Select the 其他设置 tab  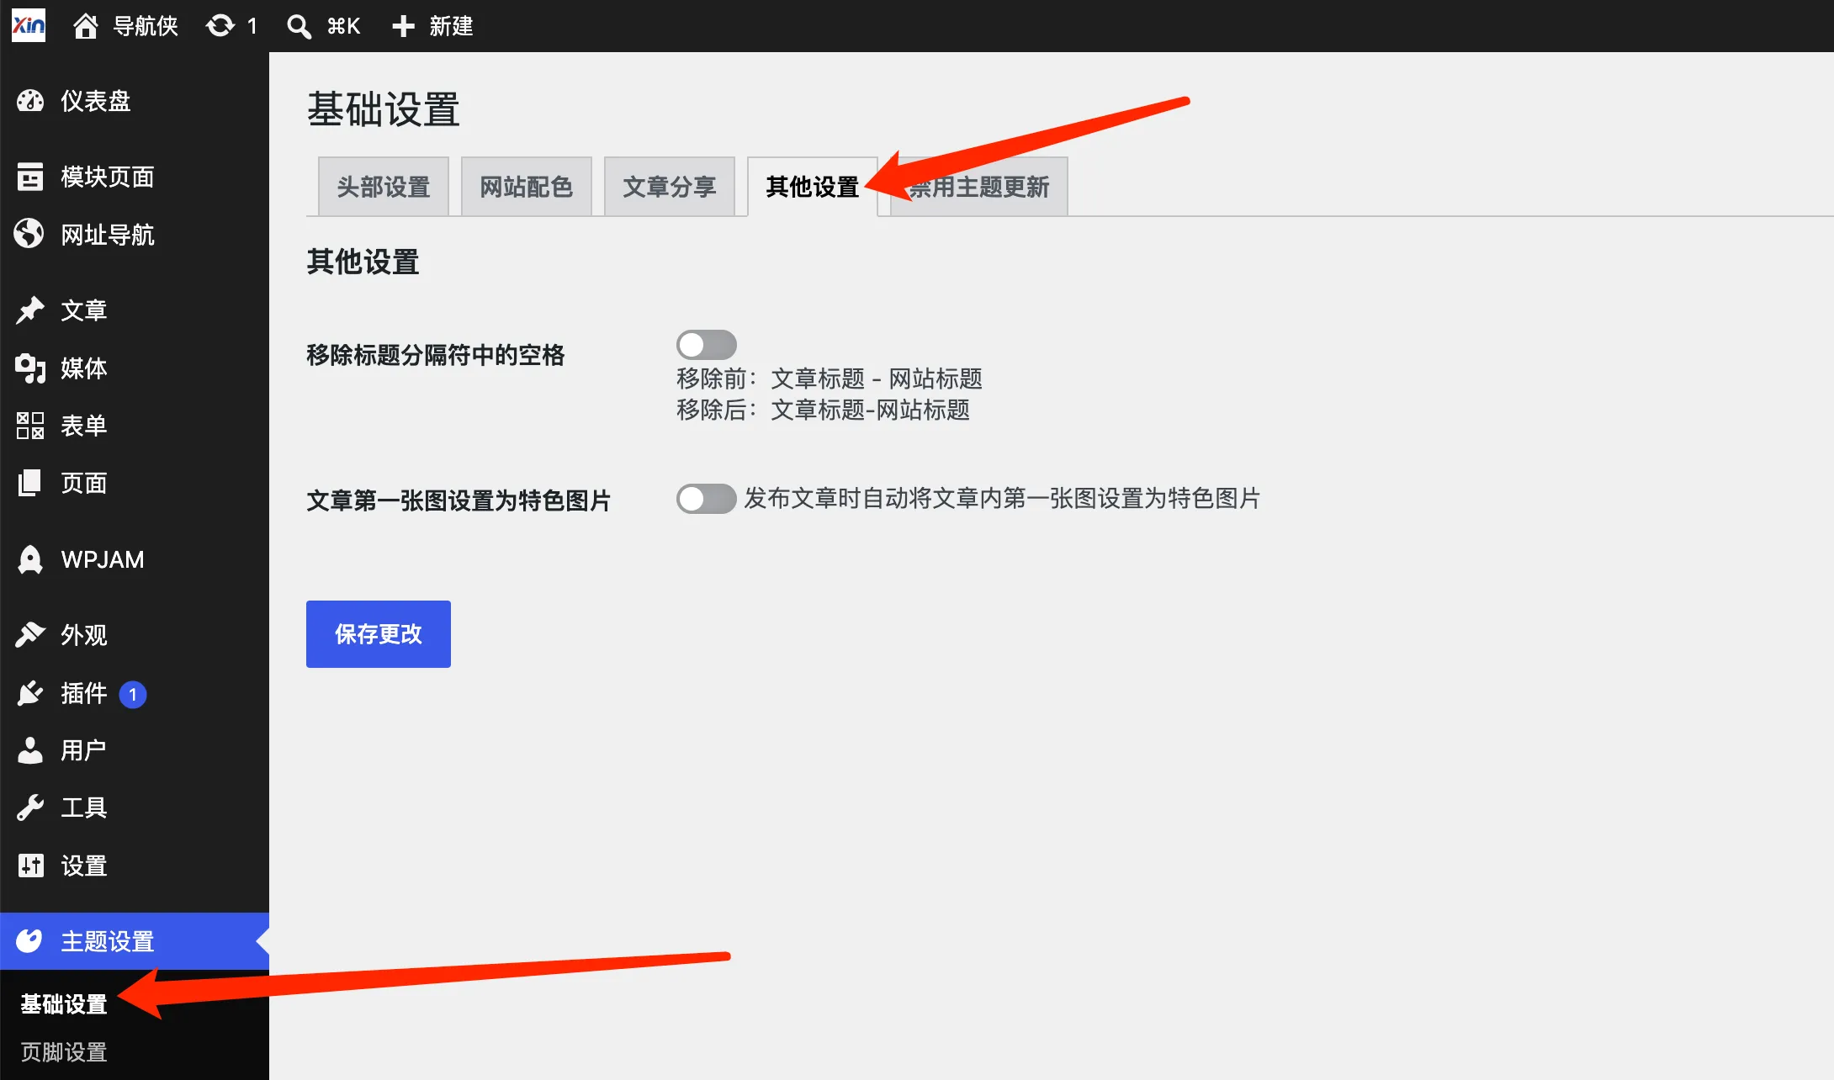813,186
